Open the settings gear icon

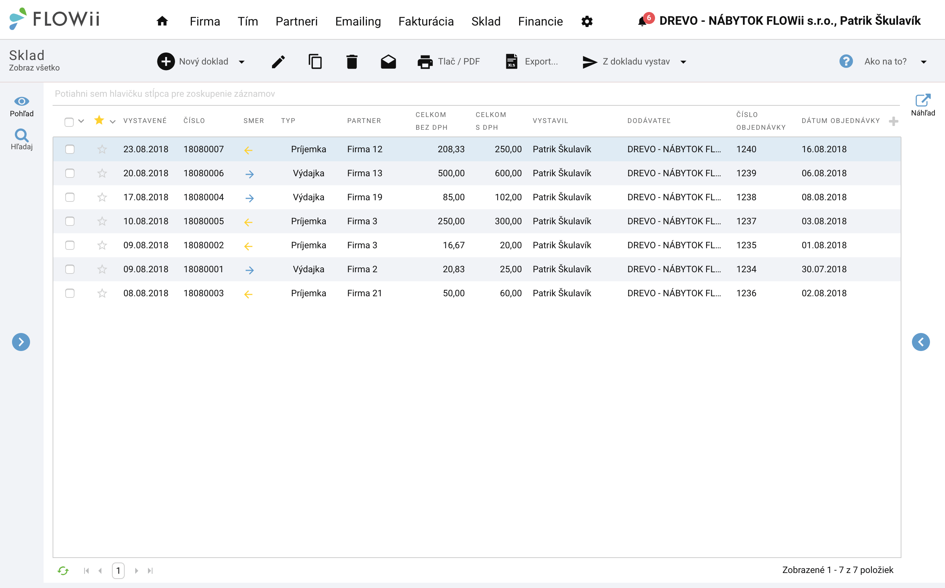coord(587,21)
